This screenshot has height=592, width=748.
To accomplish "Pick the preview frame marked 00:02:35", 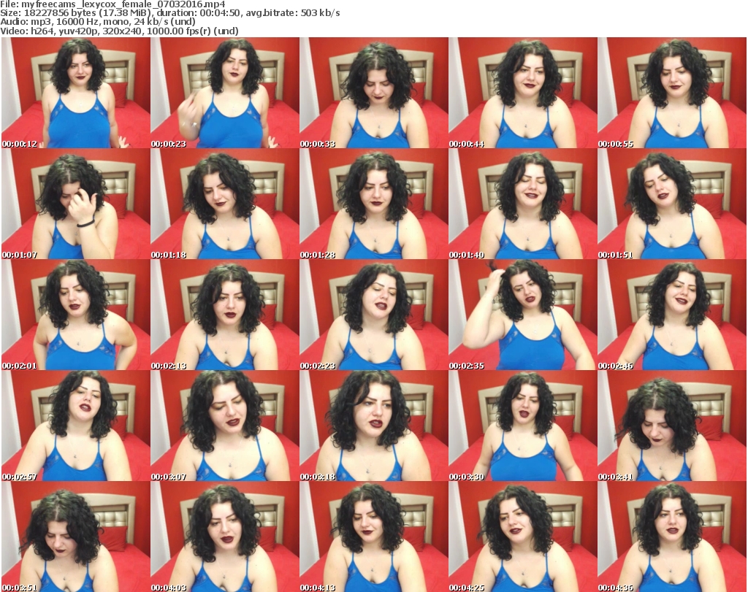I will click(523, 315).
